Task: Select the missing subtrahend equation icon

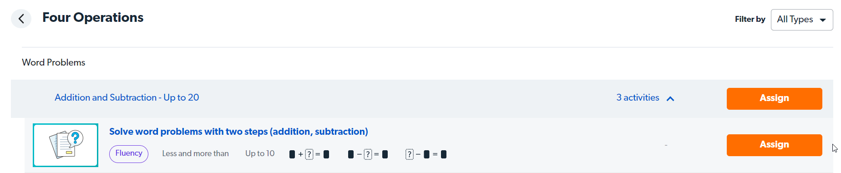Action: 368,154
